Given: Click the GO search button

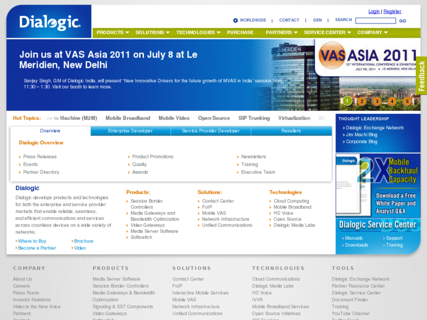Looking at the screenshot, I should click(402, 21).
